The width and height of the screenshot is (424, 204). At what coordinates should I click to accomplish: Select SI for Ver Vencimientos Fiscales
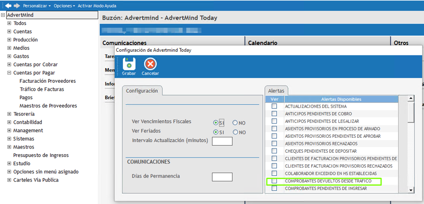click(216, 123)
